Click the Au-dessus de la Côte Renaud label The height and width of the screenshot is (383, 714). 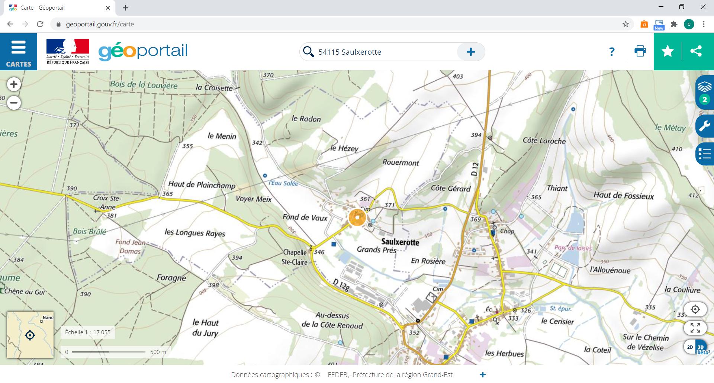click(332, 321)
